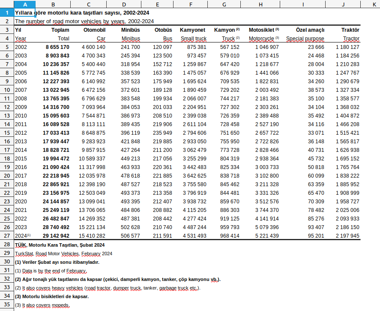Select row 14 header

(7, 124)
